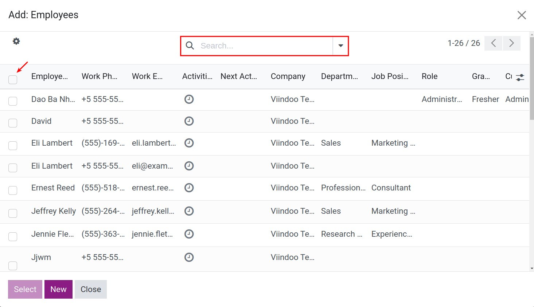Image resolution: width=534 pixels, height=307 pixels.
Task: Click the activity clock icon for David
Action: [189, 121]
